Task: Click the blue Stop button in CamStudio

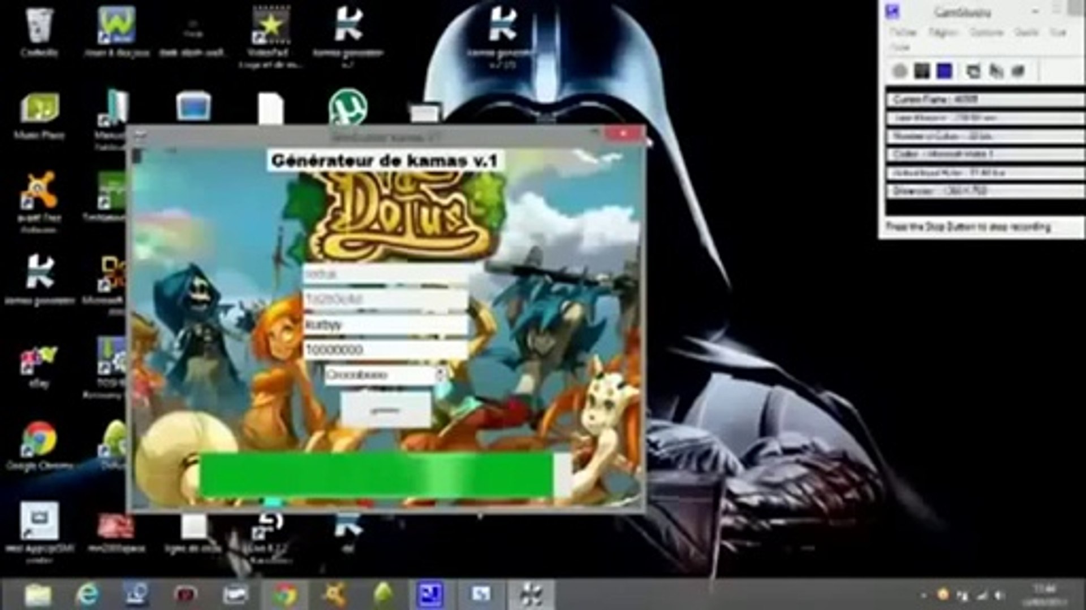Action: 944,71
